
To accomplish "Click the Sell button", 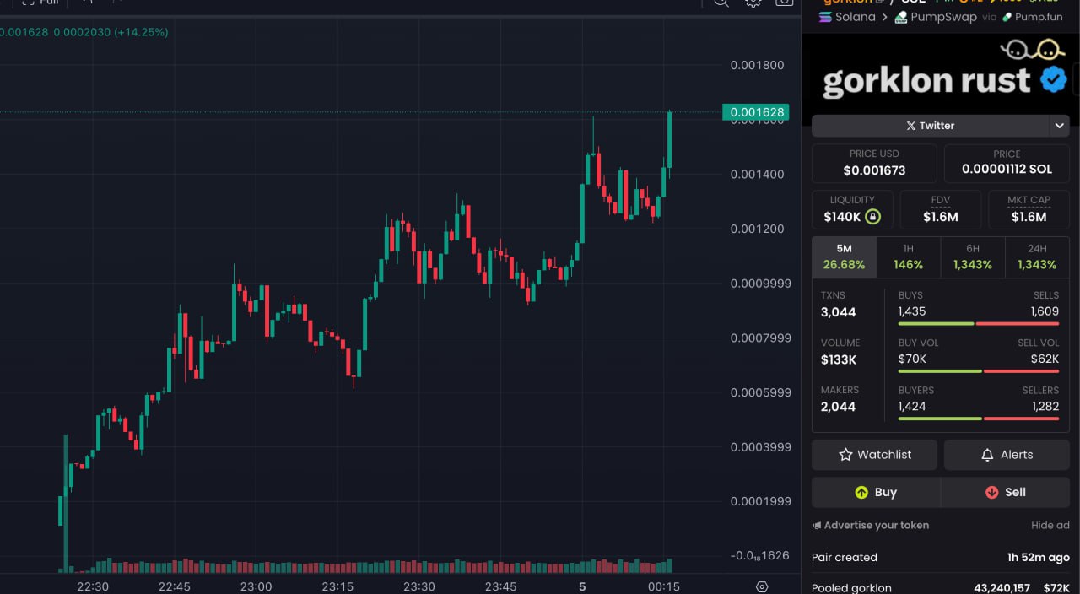I will (x=1006, y=492).
